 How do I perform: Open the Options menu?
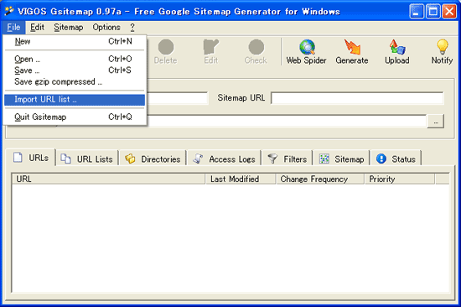[x=106, y=28]
